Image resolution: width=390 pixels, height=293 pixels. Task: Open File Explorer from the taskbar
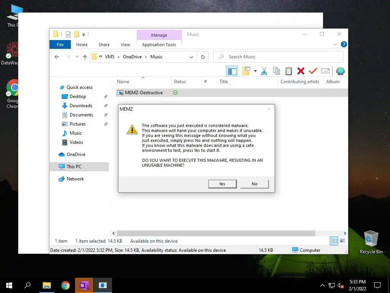[46, 285]
